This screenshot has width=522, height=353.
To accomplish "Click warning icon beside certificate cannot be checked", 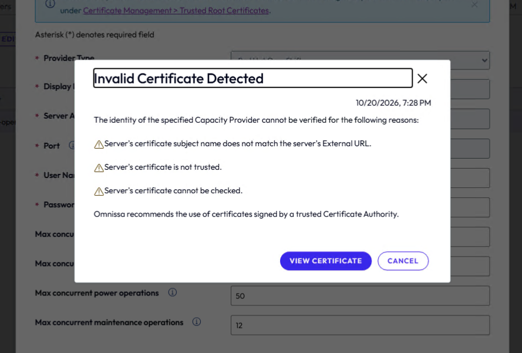I will point(99,191).
